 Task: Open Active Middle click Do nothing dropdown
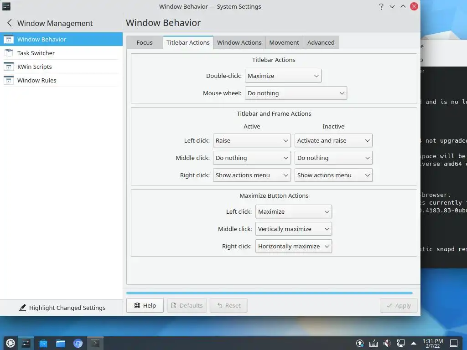(252, 158)
